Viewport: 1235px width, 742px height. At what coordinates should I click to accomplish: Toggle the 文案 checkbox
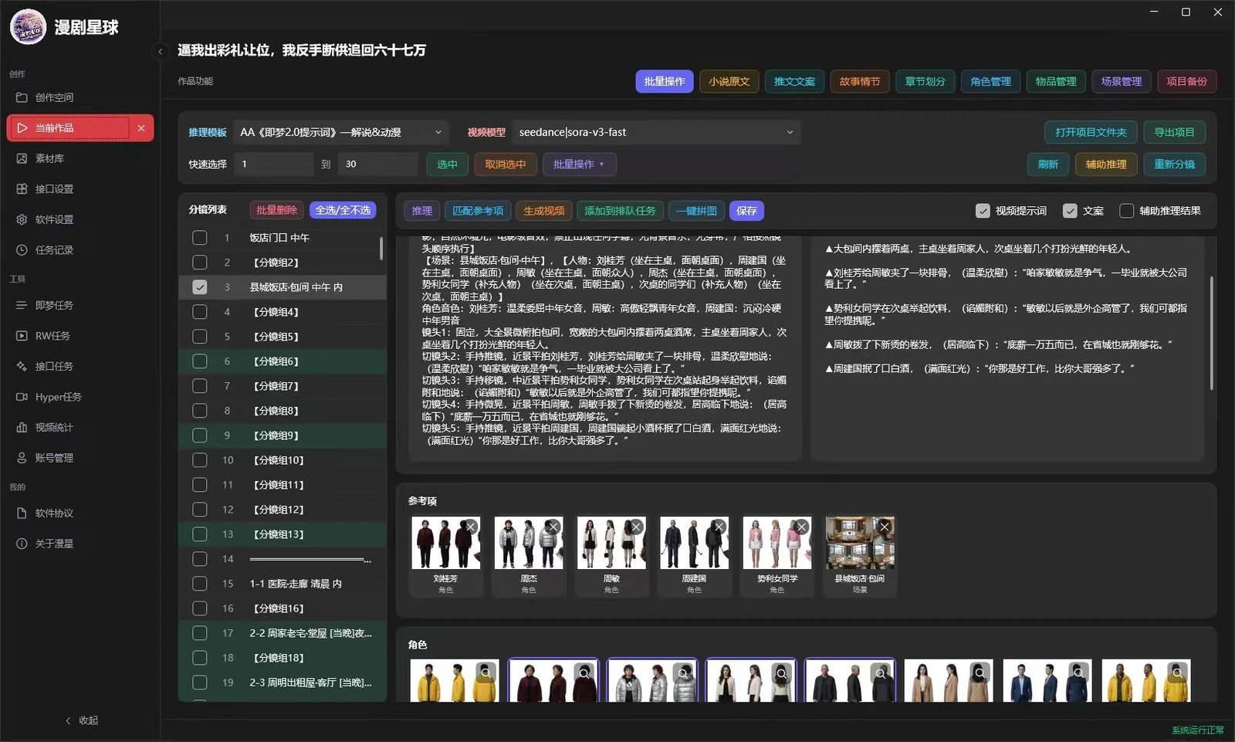[1070, 211]
